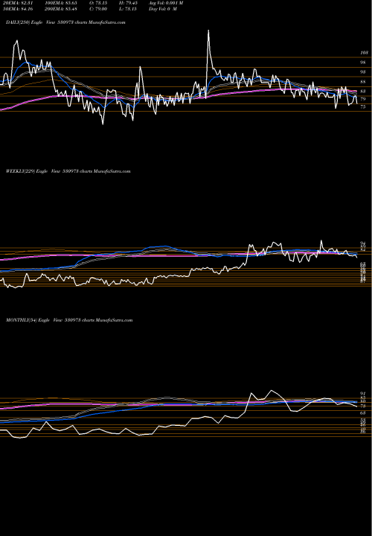Click the WEEKLY(229) Eagle View chart title
Screen dimensions: 372x536
tap(68, 171)
